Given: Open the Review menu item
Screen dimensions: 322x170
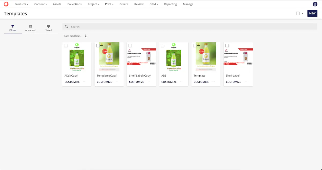Looking at the screenshot, I should click(139, 4).
